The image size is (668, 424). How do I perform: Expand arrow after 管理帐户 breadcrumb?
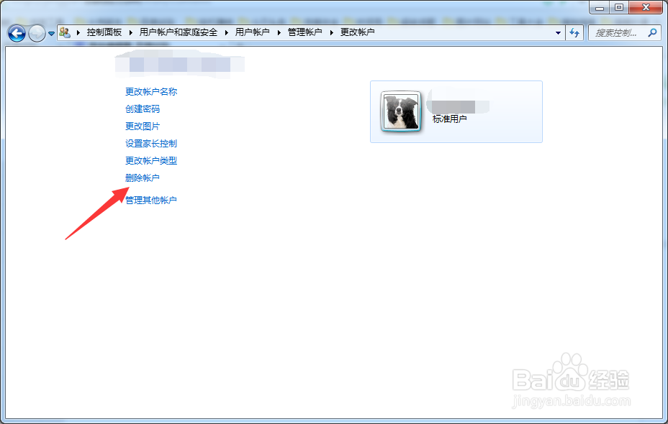pos(331,33)
